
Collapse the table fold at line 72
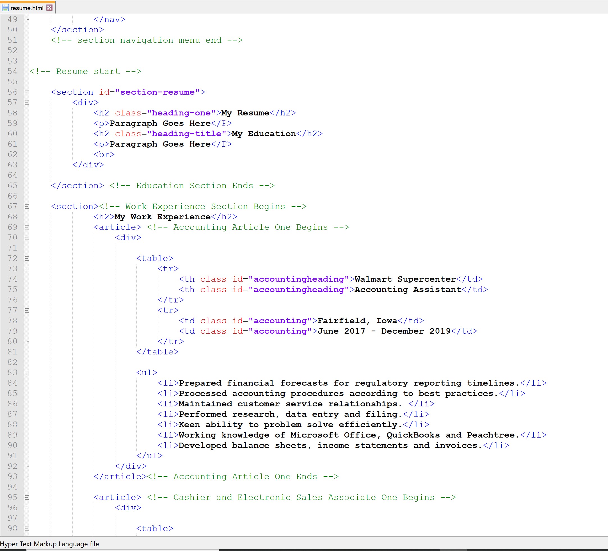pos(27,259)
